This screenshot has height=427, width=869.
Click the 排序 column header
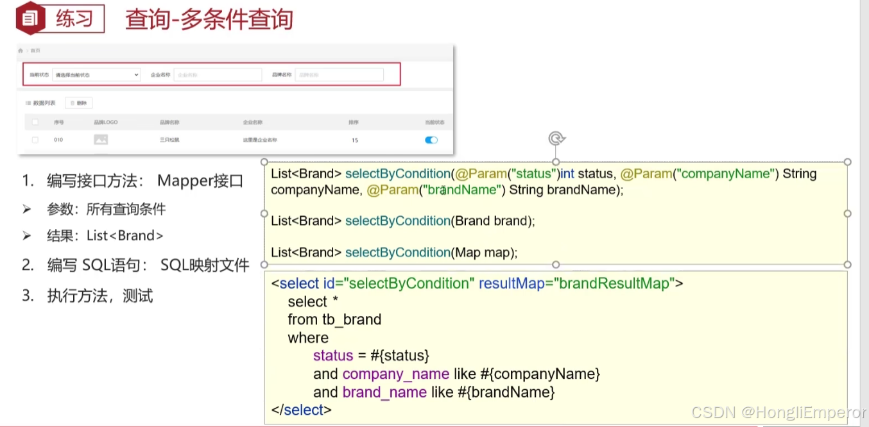pos(354,122)
